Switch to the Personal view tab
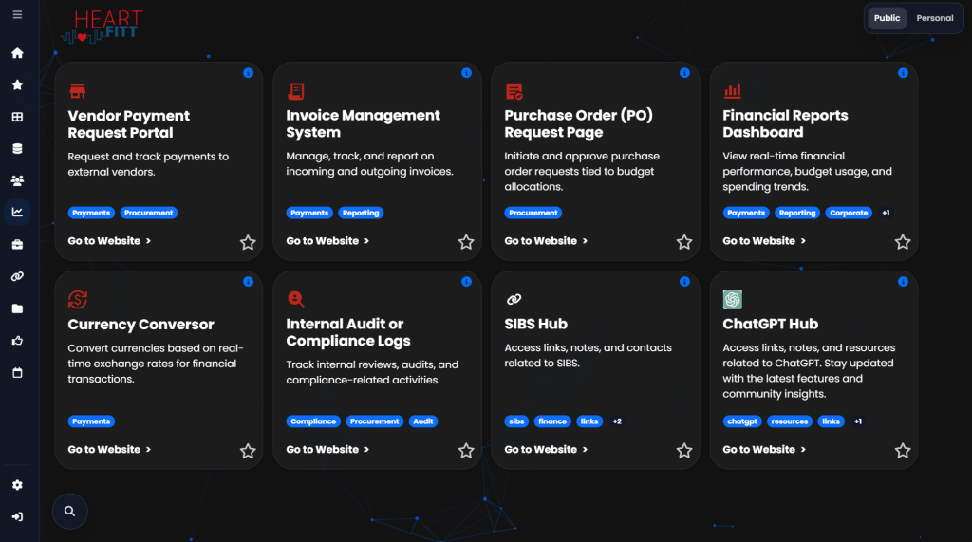972x542 pixels. pyautogui.click(x=935, y=18)
